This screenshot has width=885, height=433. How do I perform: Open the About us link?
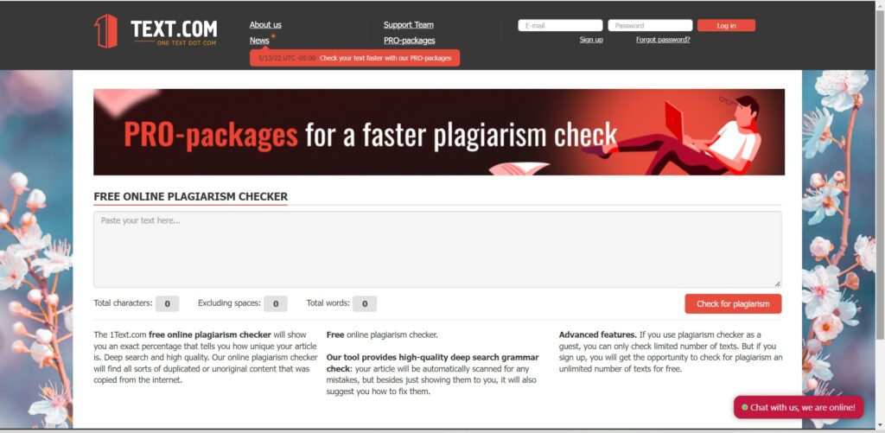pos(265,25)
